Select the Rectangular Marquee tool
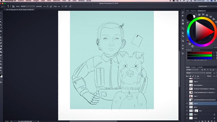The image size is (217, 122). coord(1,16)
